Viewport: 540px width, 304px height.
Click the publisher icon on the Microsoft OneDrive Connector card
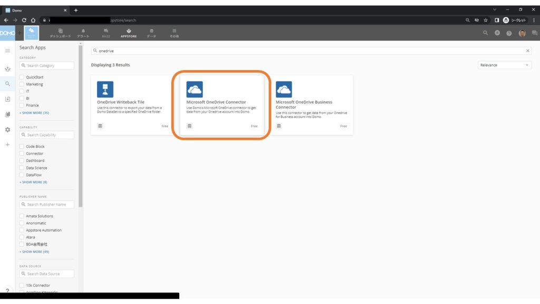189,126
